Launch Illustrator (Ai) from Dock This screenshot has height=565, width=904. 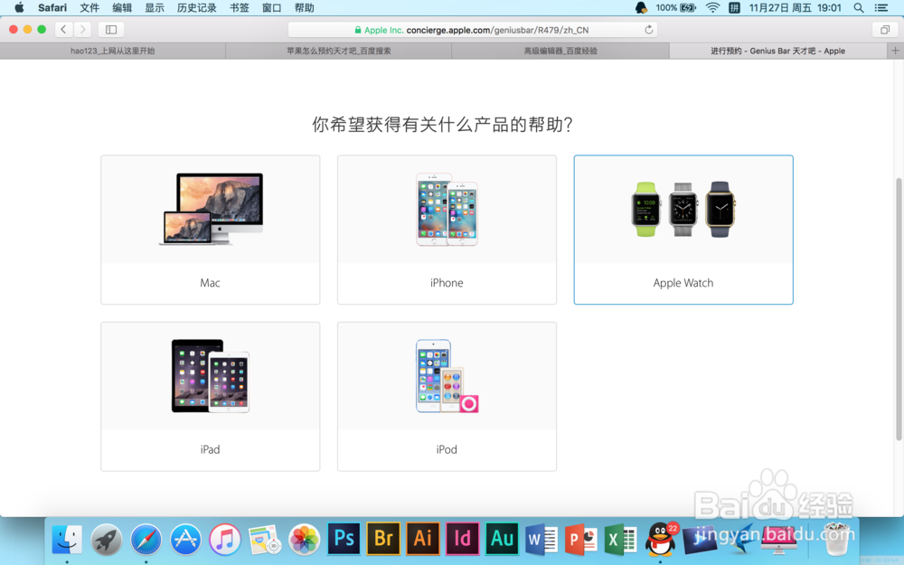422,539
